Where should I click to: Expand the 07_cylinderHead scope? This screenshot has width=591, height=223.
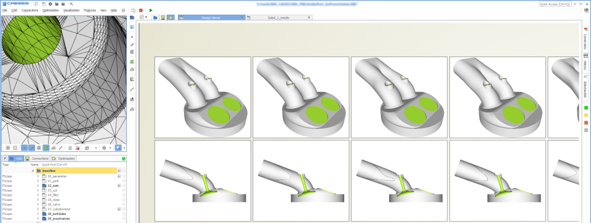pyautogui.click(x=38, y=209)
